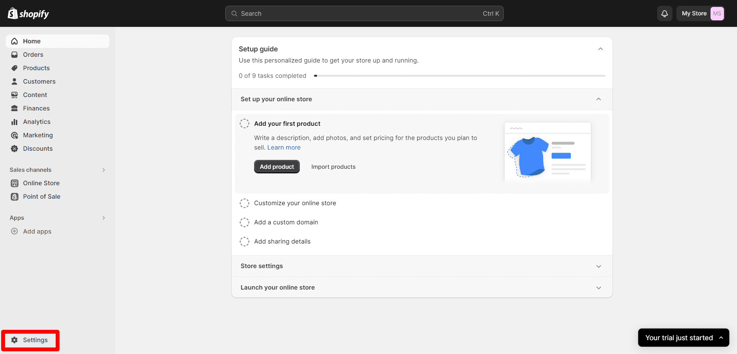
Task: Mark Add a custom domain completed
Action: [245, 222]
